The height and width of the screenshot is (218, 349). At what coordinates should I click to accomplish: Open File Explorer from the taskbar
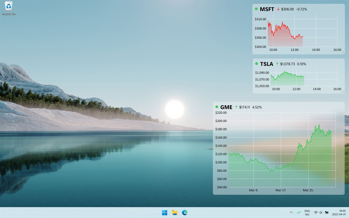(175, 212)
